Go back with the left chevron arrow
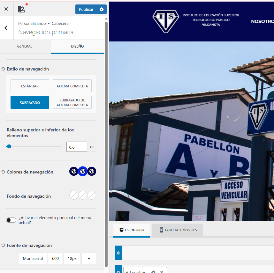 pos(6,28)
